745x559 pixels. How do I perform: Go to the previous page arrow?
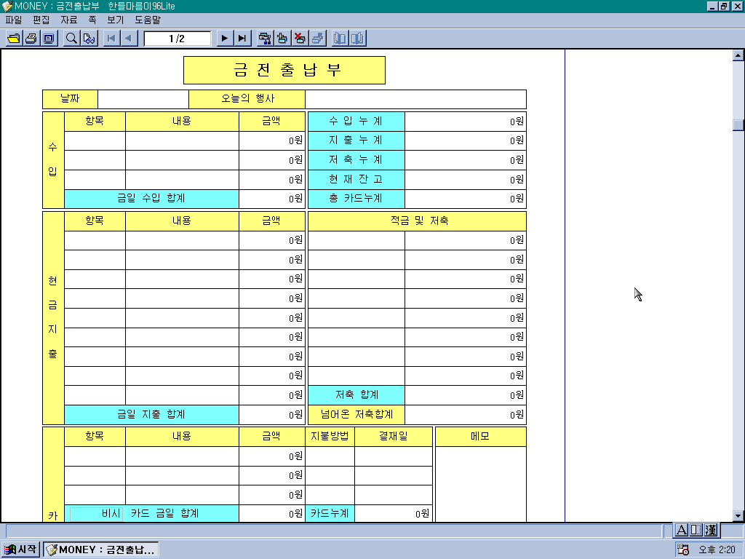pyautogui.click(x=129, y=39)
